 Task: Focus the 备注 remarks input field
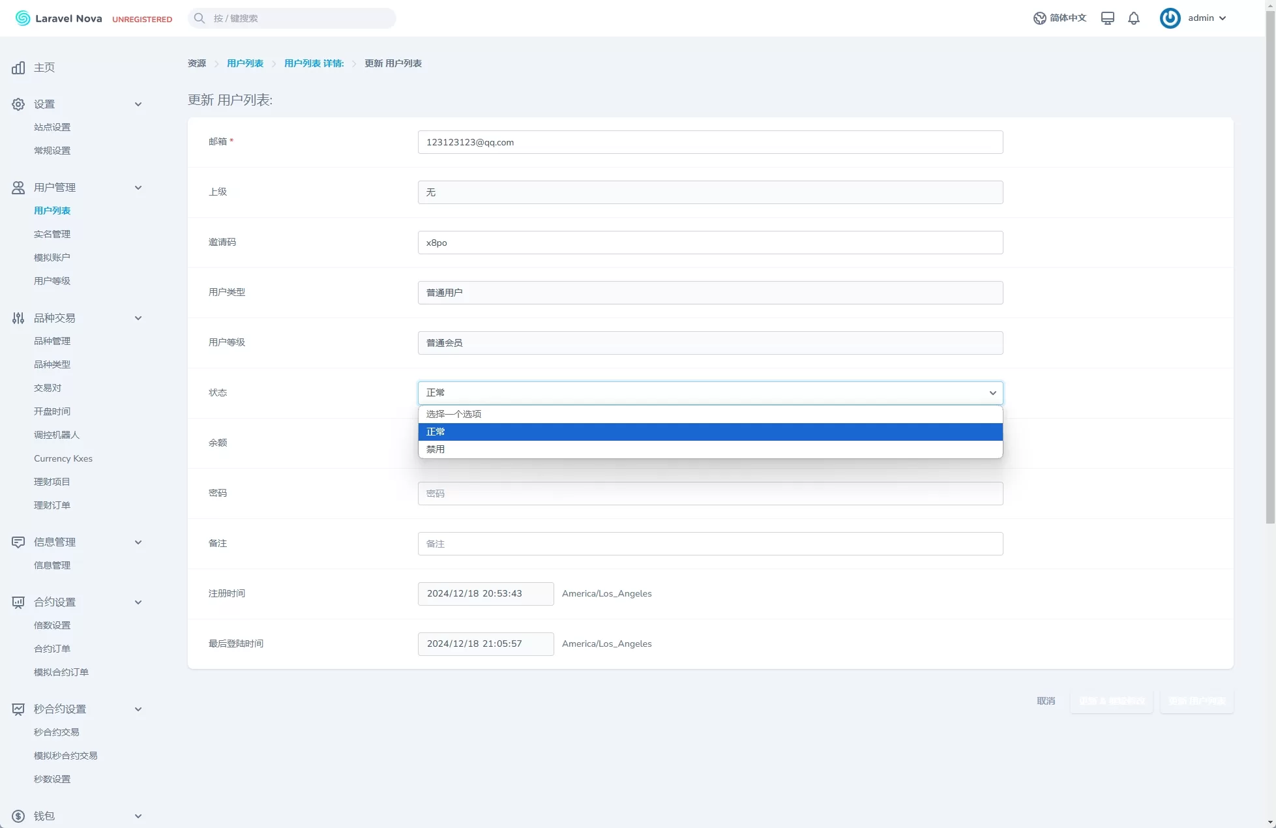pyautogui.click(x=710, y=544)
